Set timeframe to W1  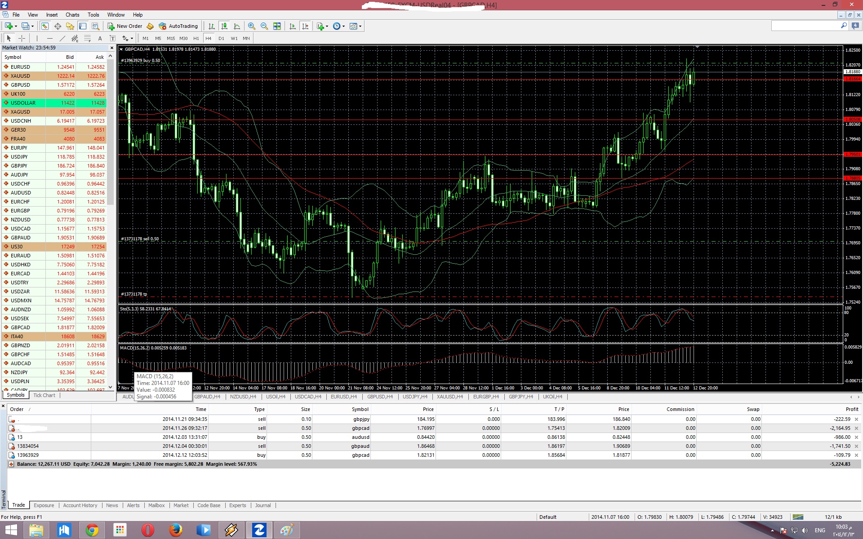[234, 38]
